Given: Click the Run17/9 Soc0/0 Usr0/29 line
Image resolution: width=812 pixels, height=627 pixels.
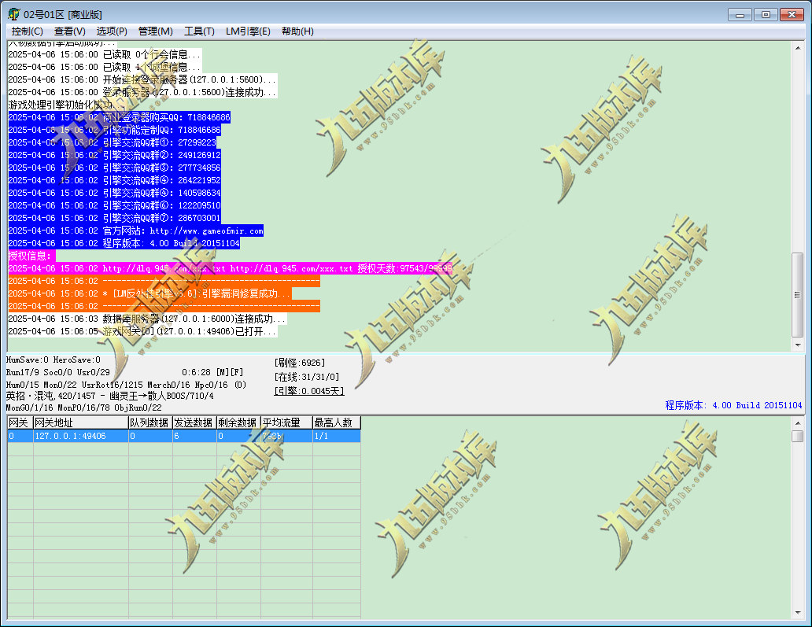Looking at the screenshot, I should [x=58, y=372].
